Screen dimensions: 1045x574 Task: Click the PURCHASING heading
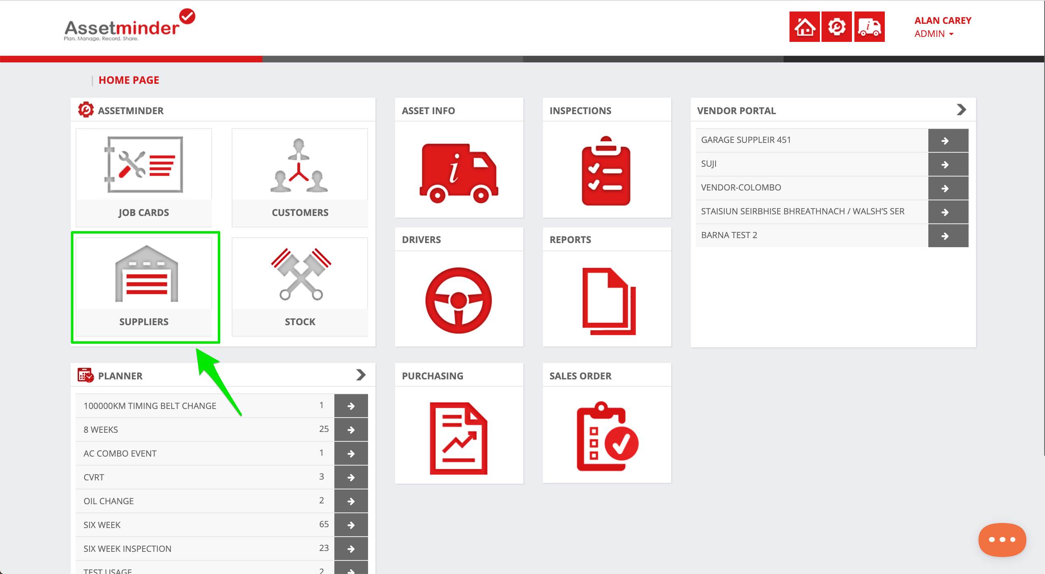[x=432, y=376]
